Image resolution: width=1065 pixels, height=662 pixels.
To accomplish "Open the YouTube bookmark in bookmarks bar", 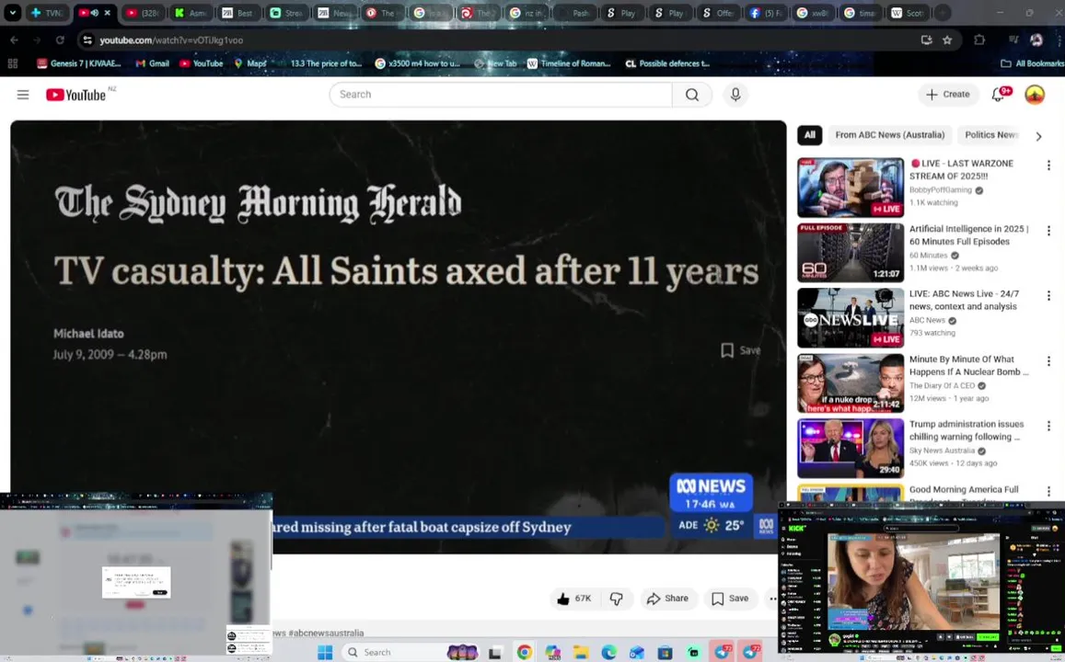I will pyautogui.click(x=201, y=63).
